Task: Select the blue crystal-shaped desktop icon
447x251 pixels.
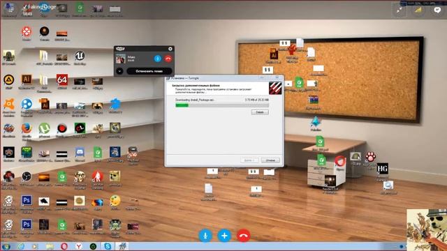Action: click(315, 122)
